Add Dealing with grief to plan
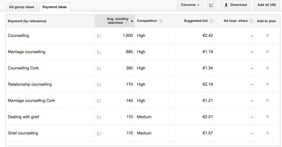This screenshot has width=282, height=147. point(268,117)
